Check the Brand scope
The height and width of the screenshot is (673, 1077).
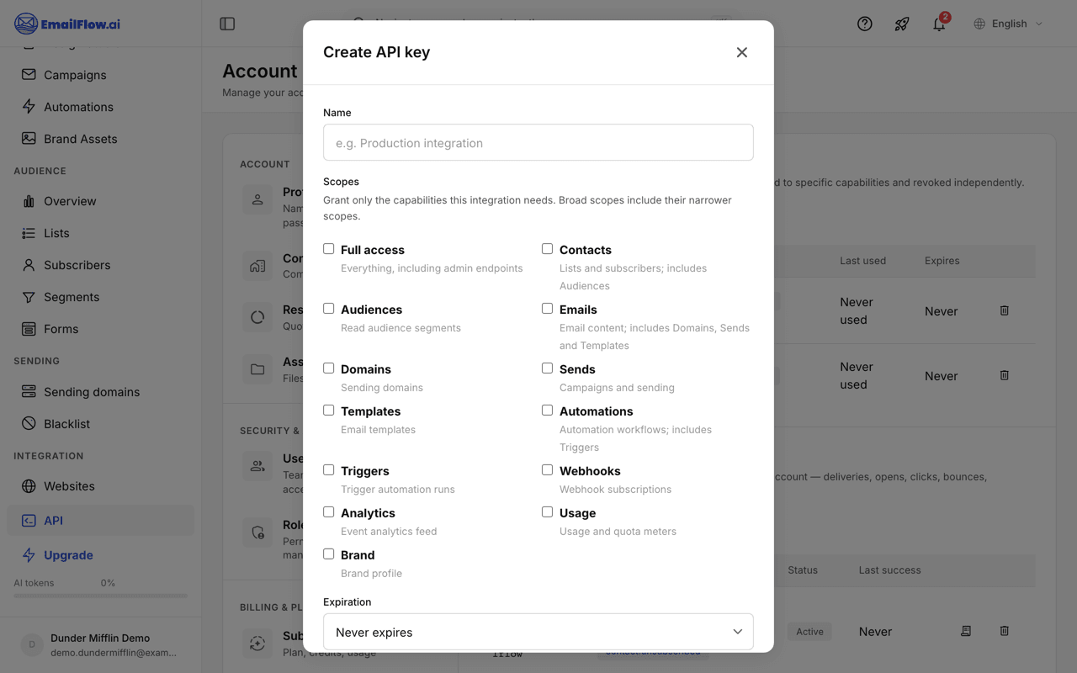(329, 554)
